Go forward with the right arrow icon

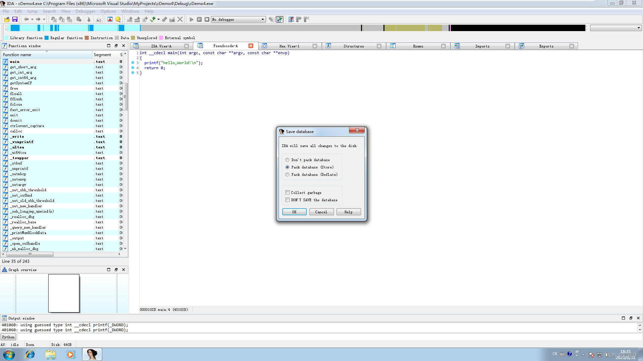click(x=38, y=19)
